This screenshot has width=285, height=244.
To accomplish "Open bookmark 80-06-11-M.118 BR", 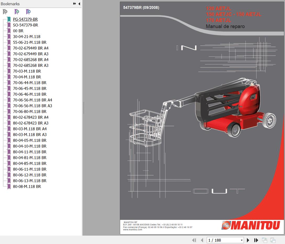I will coord(30,169).
